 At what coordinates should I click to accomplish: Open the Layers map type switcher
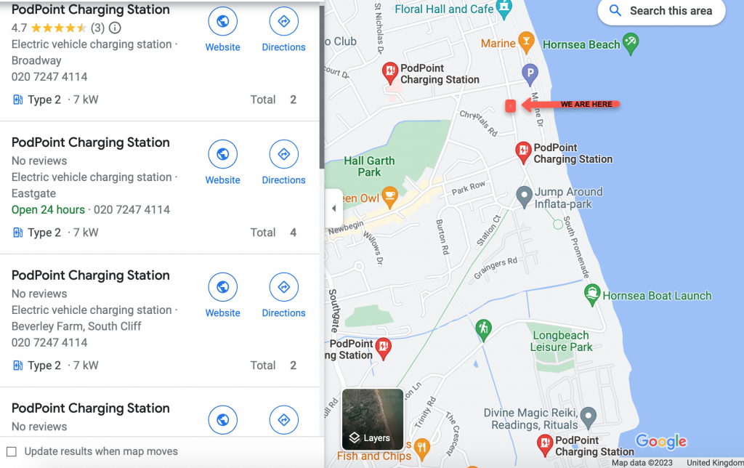click(x=373, y=419)
